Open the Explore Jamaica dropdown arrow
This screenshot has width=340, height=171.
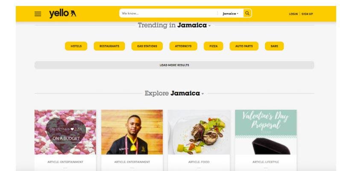click(203, 94)
